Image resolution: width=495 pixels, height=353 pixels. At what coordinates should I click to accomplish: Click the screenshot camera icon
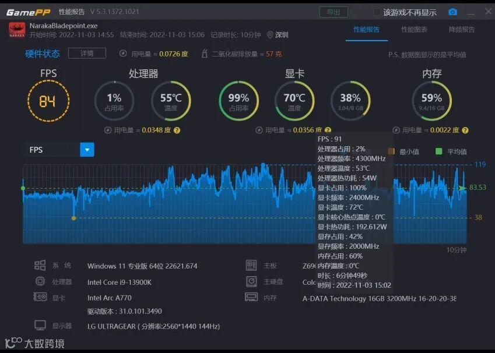452,12
